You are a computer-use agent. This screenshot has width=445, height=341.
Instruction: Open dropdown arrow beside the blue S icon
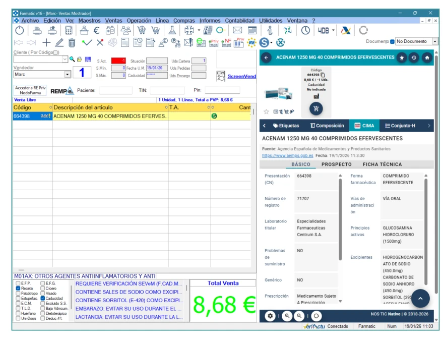pyautogui.click(x=271, y=42)
